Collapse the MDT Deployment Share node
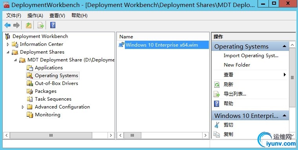 (x=15, y=60)
